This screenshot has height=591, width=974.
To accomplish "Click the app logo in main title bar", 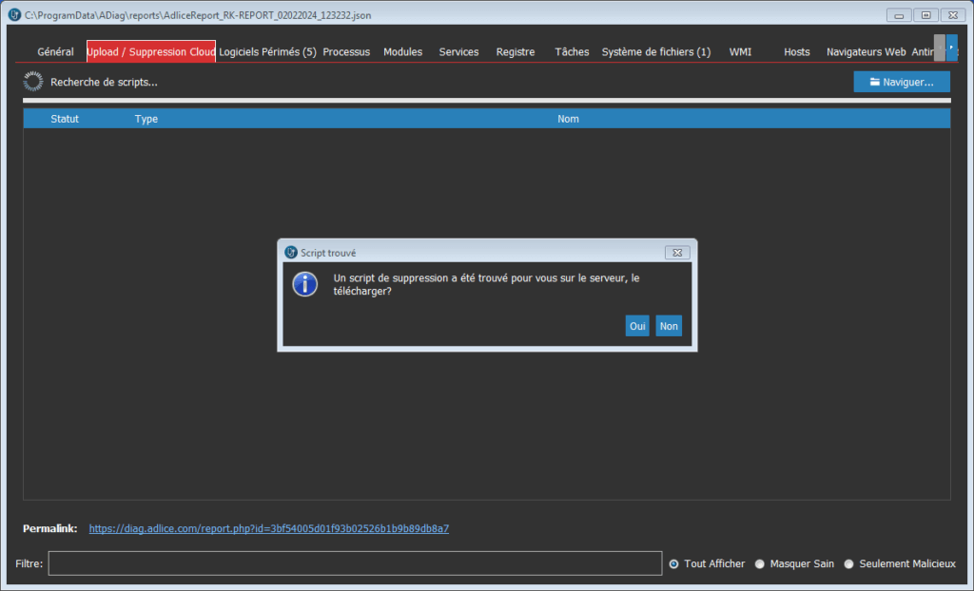I will [x=14, y=15].
